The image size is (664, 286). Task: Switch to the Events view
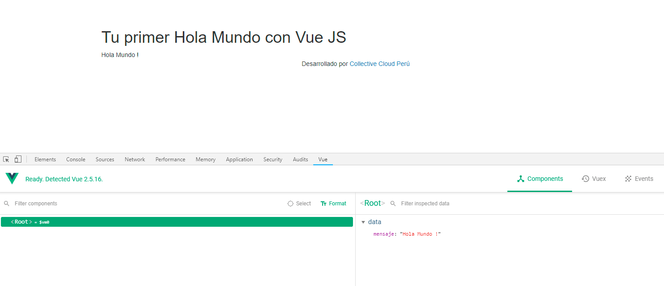point(639,179)
